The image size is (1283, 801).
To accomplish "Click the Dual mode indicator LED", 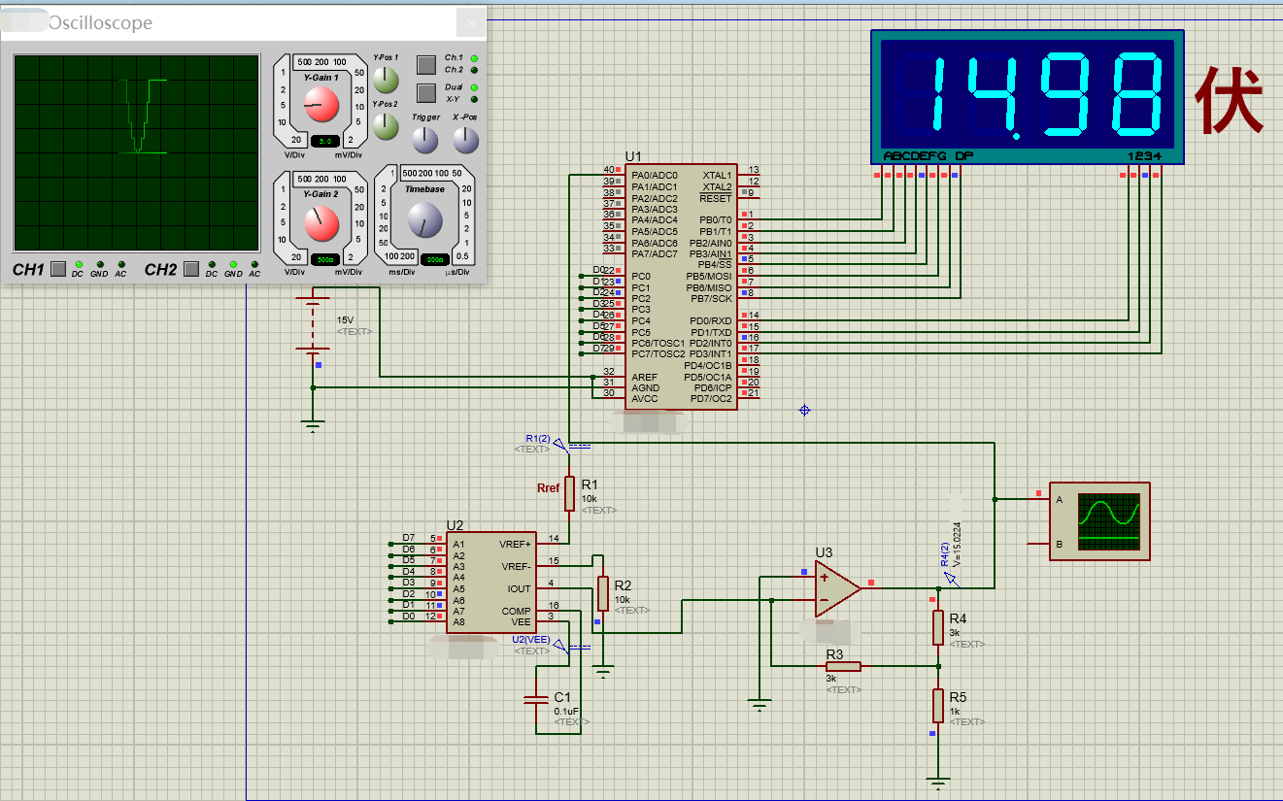I will point(474,87).
